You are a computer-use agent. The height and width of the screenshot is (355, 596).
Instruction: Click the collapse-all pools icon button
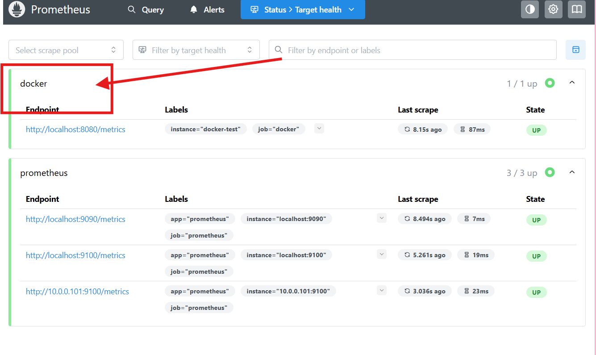point(575,50)
